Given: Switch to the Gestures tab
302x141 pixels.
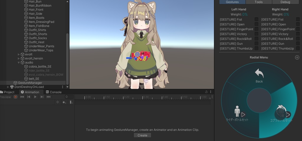Looking at the screenshot, I should pyautogui.click(x=232, y=2).
